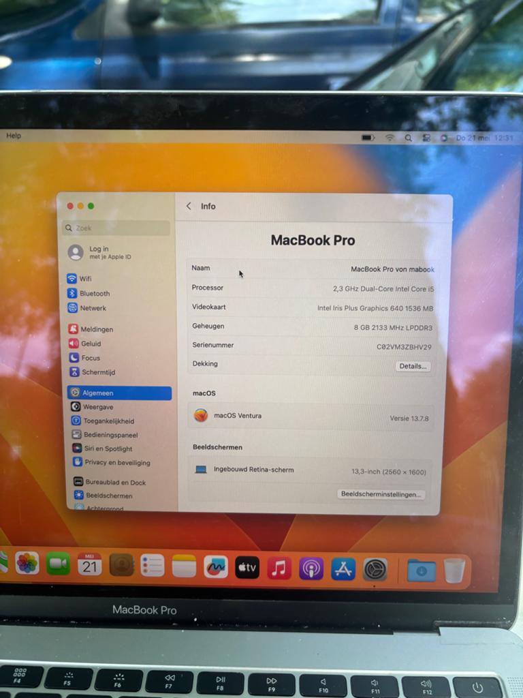Open Bluetooth settings in sidebar
The height and width of the screenshot is (698, 523).
click(89, 293)
